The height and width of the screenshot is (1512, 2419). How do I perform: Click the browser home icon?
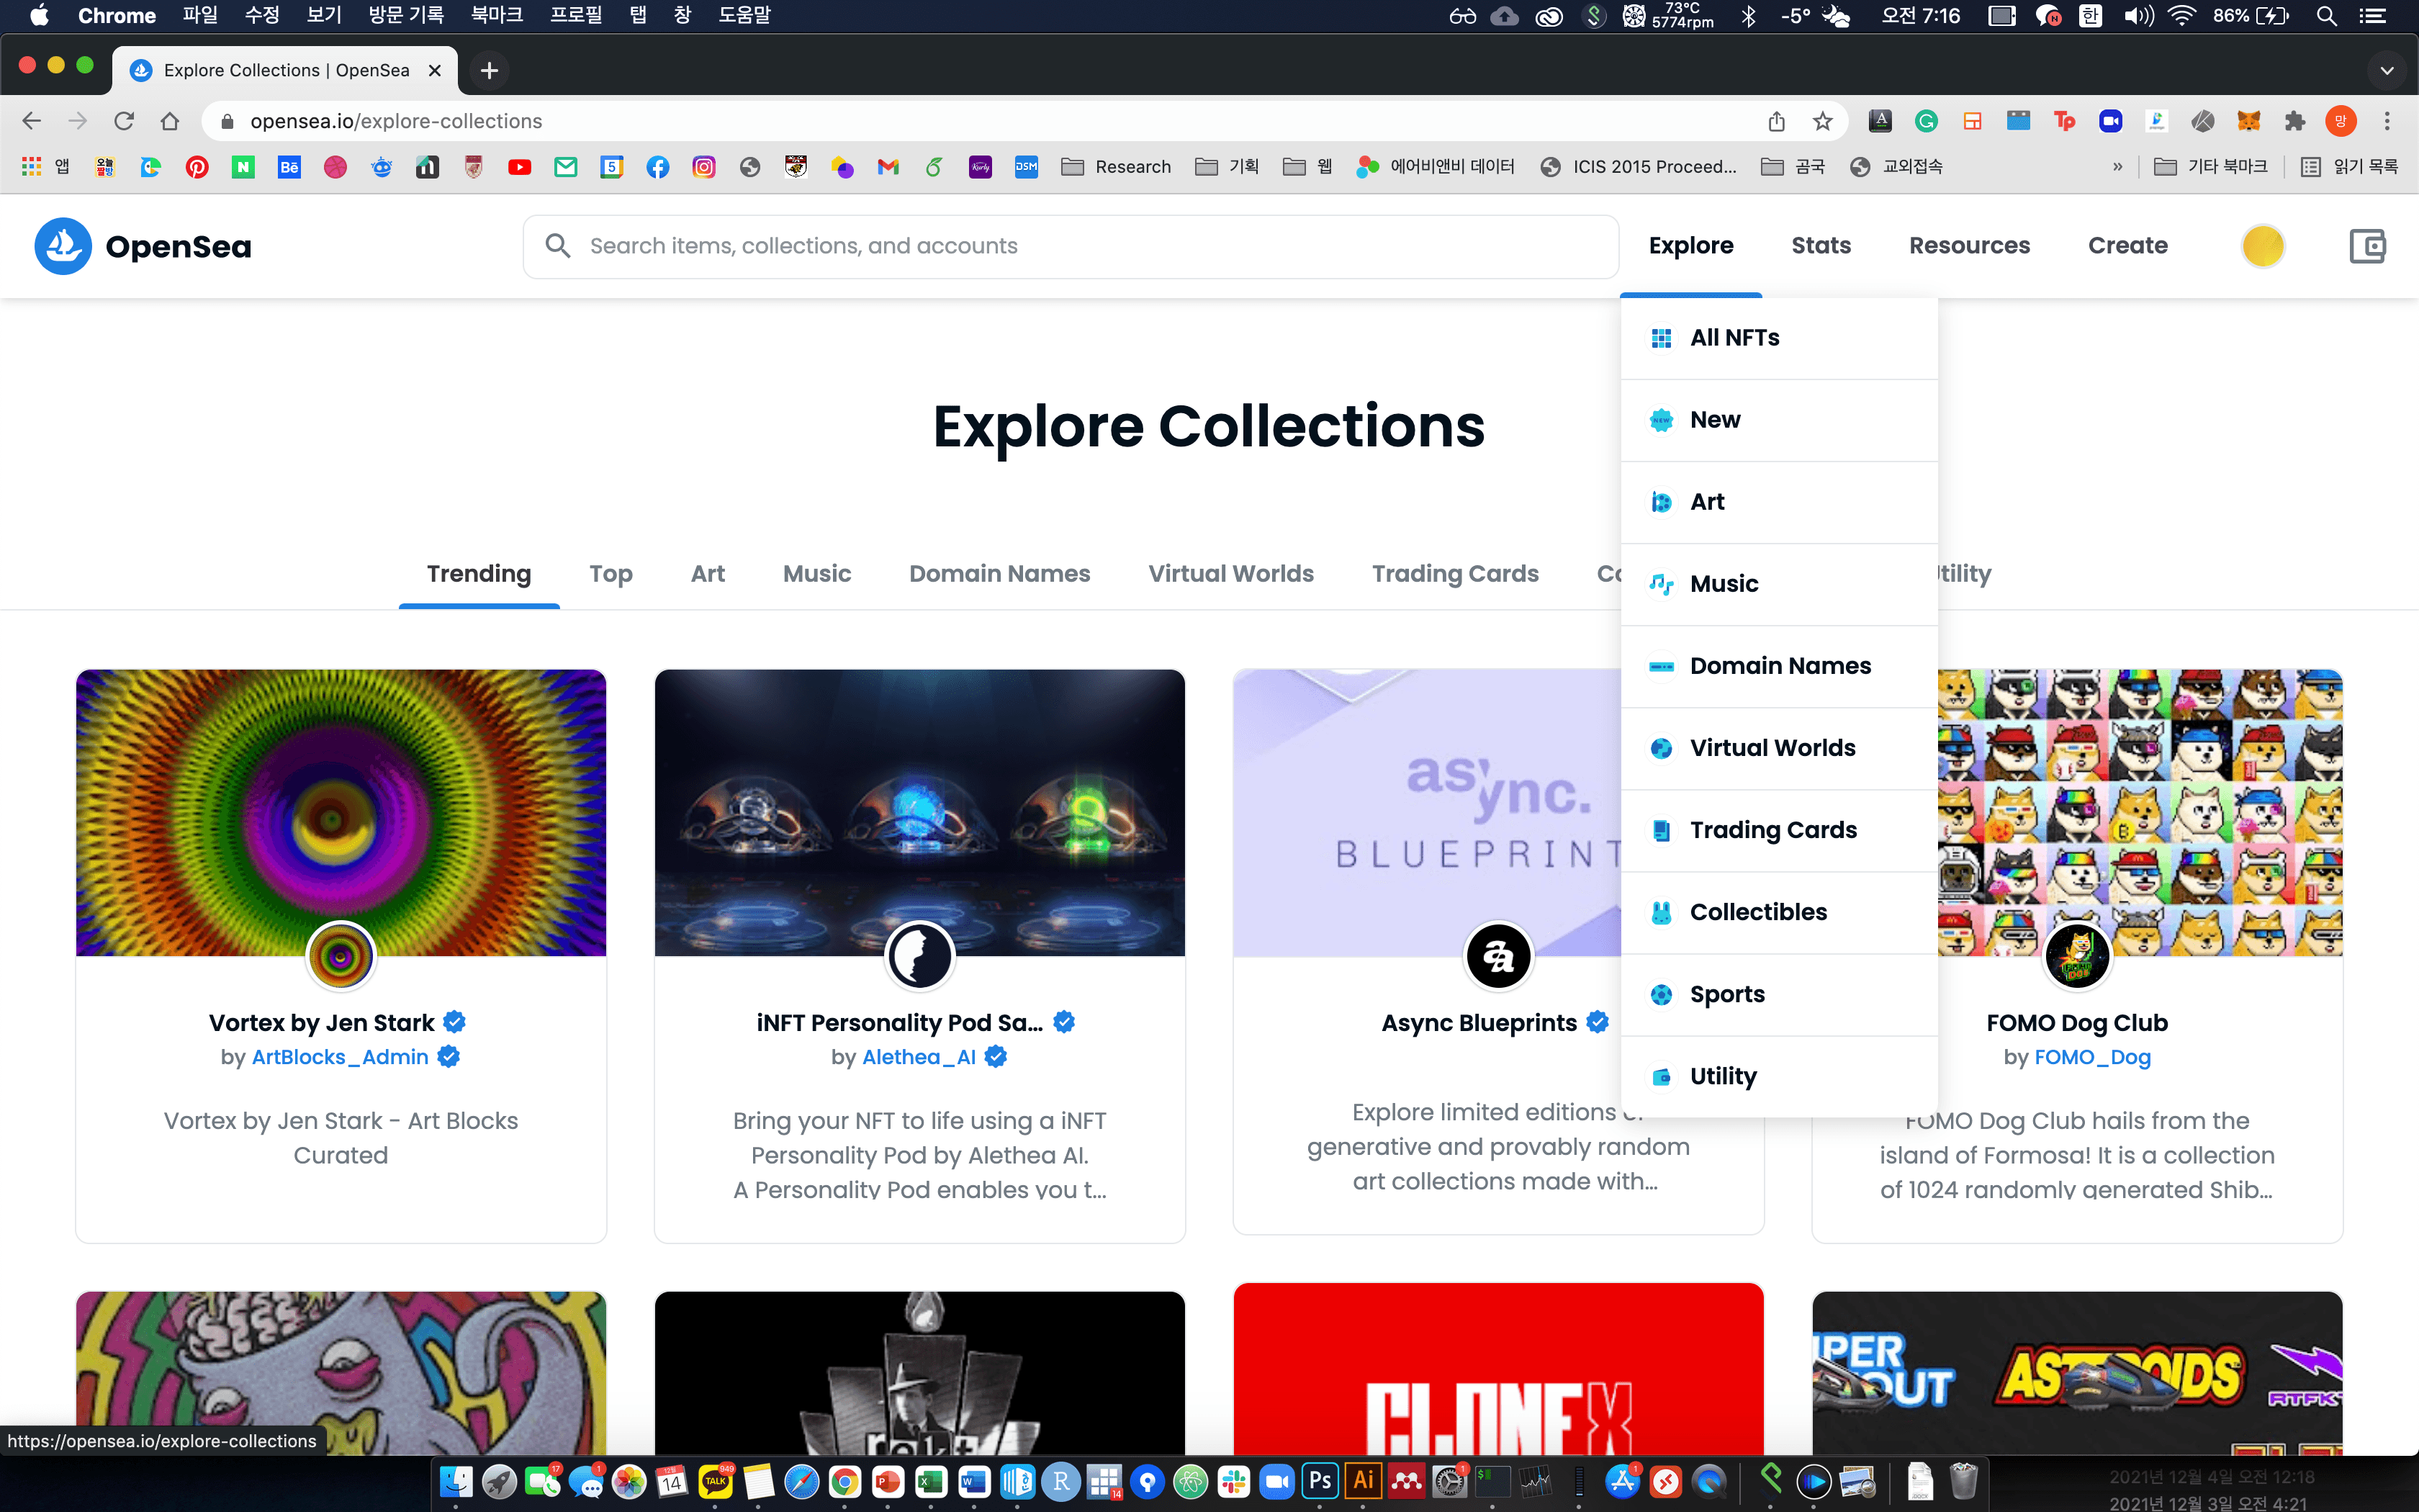[x=170, y=121]
